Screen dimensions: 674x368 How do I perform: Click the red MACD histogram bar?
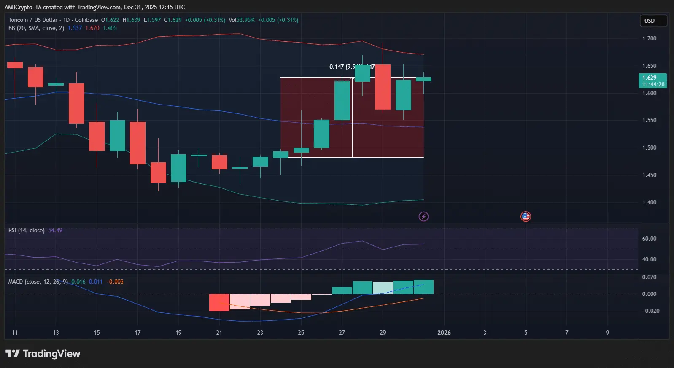219,303
